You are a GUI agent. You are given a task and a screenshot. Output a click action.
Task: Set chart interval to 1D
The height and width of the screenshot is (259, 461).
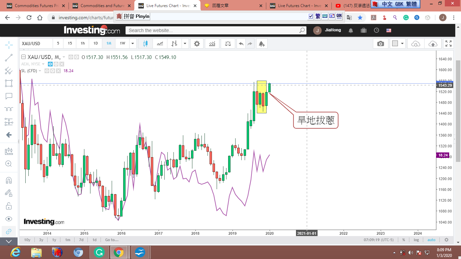click(96, 44)
